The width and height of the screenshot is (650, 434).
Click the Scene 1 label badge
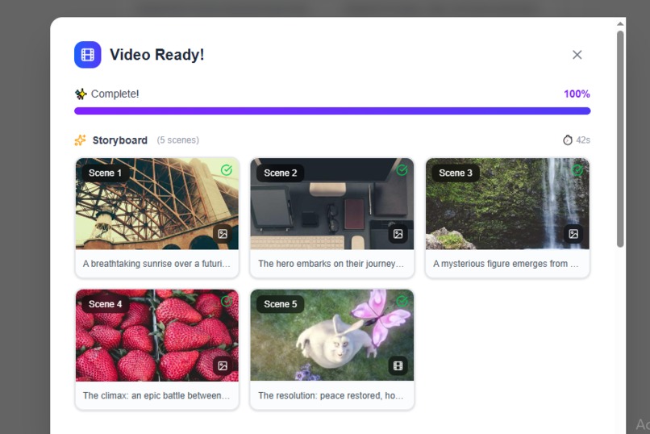click(105, 173)
